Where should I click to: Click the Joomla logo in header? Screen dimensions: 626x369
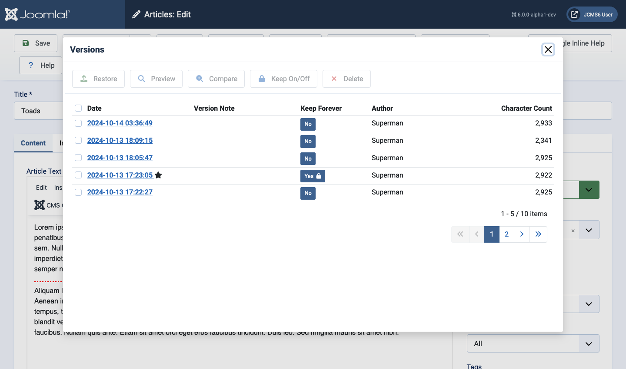[37, 14]
